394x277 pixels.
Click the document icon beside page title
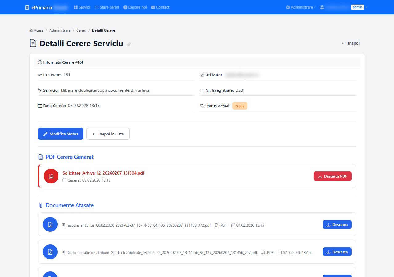pyautogui.click(x=33, y=43)
